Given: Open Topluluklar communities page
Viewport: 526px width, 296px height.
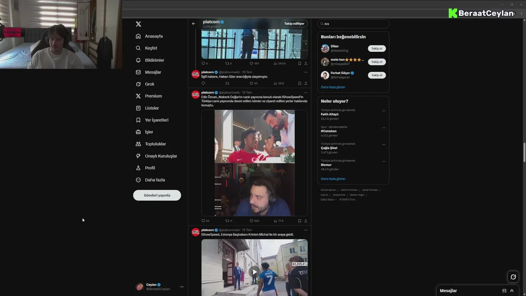Looking at the screenshot, I should pos(151,144).
